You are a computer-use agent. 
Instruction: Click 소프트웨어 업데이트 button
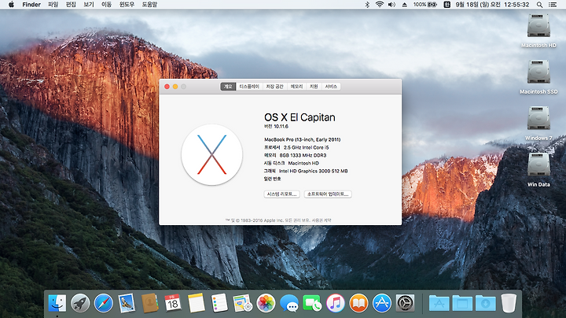(328, 194)
